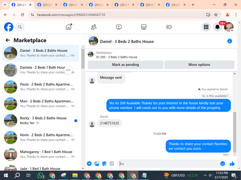Click the message input field
The height and width of the screenshot is (180, 241).
pos(169,164)
